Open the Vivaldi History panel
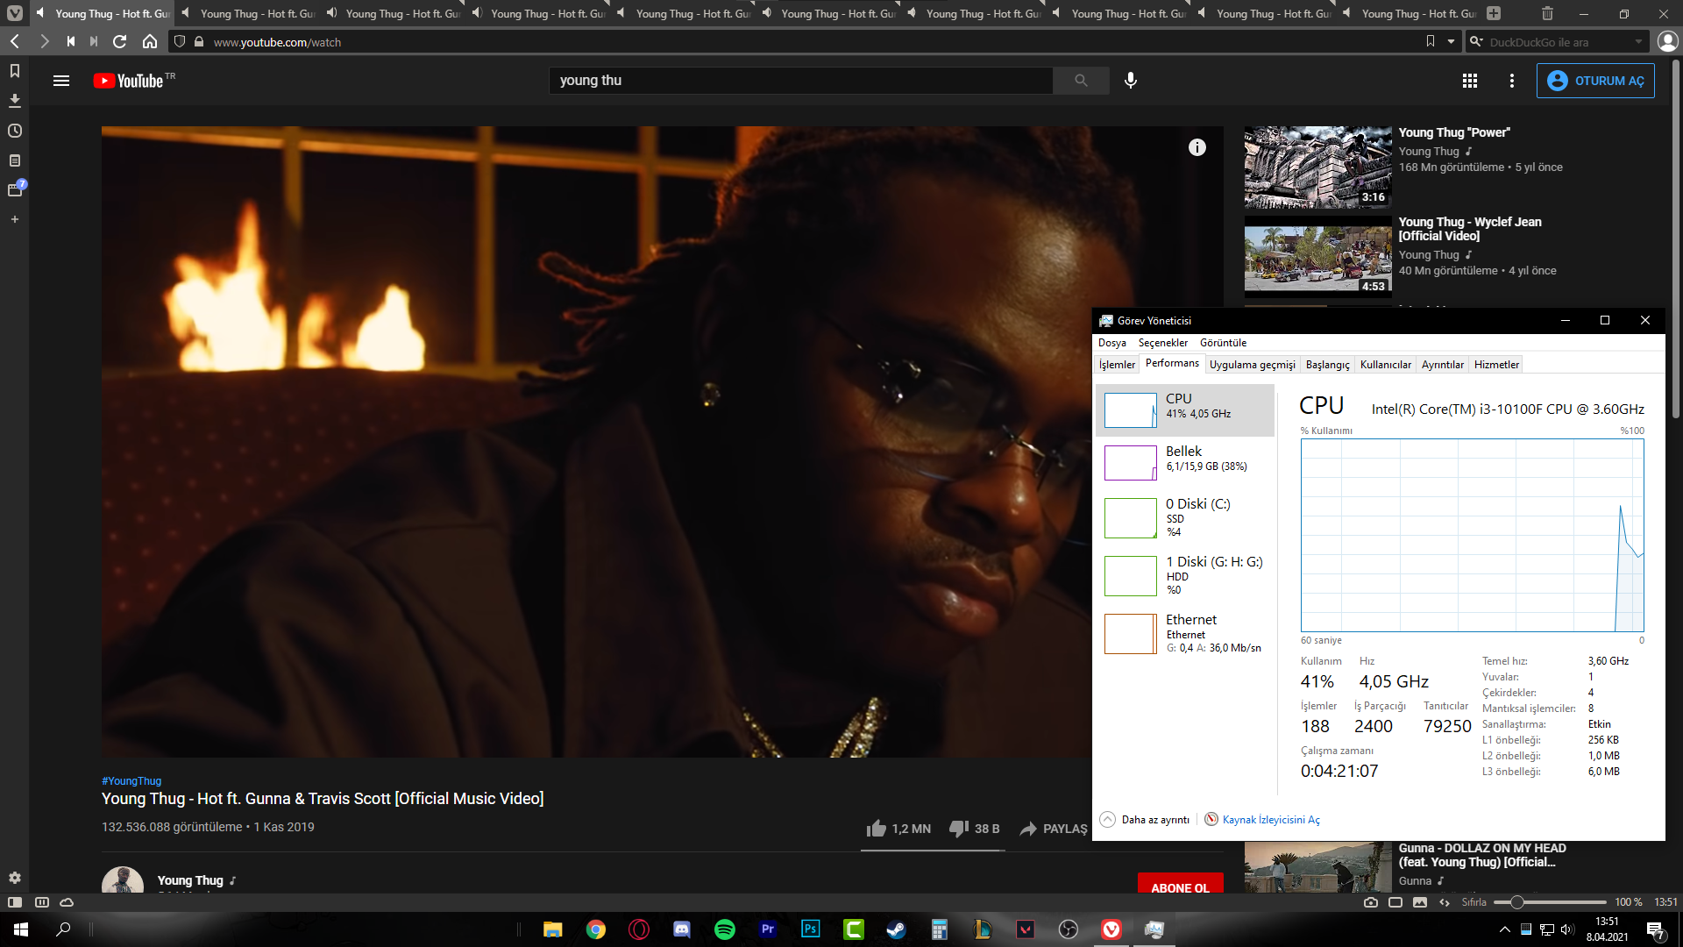The height and width of the screenshot is (947, 1683). (x=15, y=131)
